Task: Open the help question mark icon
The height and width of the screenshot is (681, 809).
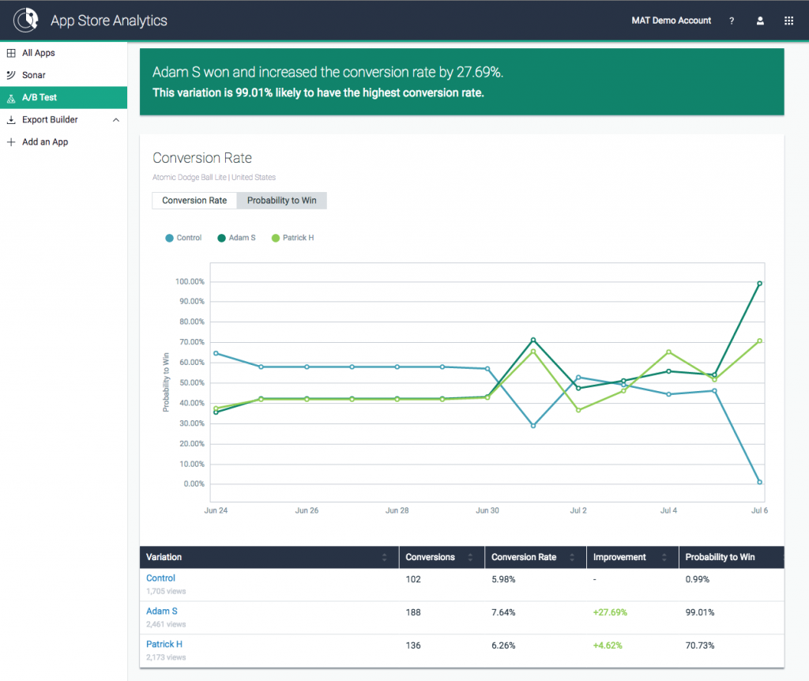Action: 732,21
